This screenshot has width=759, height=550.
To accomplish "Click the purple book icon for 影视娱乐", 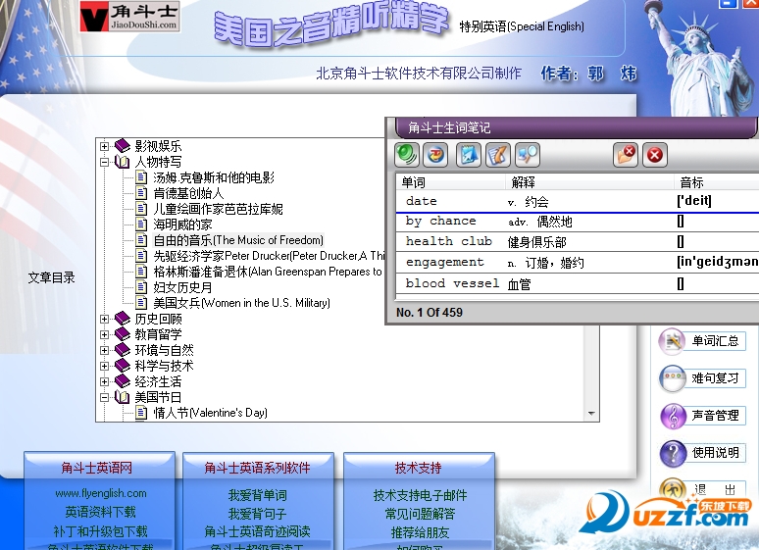I will click(123, 145).
